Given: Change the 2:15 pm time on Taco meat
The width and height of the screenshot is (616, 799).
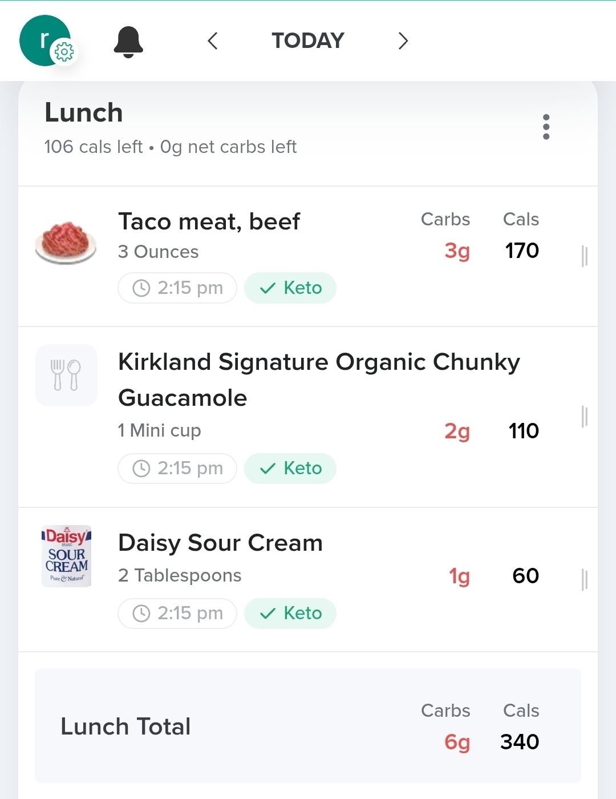Looking at the screenshot, I should (x=177, y=288).
